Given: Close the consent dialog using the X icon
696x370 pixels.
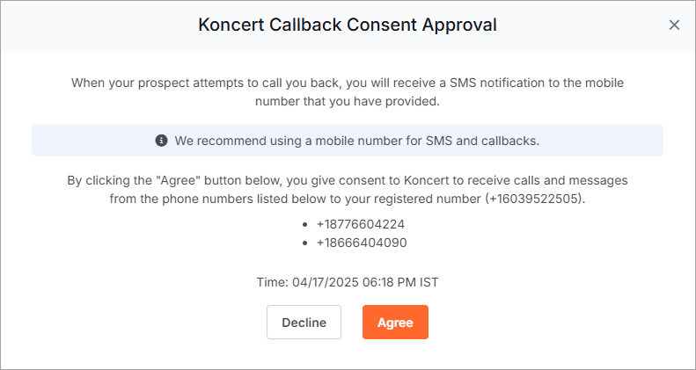Looking at the screenshot, I should [674, 25].
